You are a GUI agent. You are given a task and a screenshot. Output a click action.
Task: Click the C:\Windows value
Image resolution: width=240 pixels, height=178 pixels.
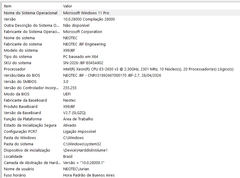pyautogui.click(x=73, y=138)
